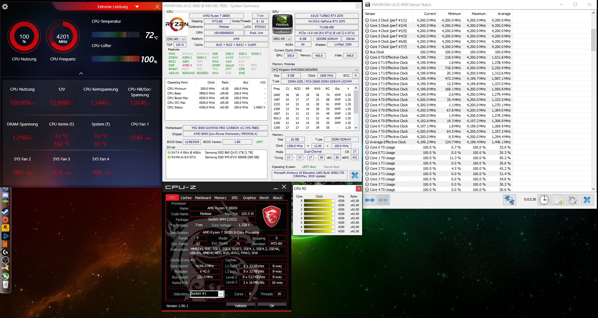
Task: Open the Kingston memory module dropdown
Action: pyautogui.click(x=315, y=69)
